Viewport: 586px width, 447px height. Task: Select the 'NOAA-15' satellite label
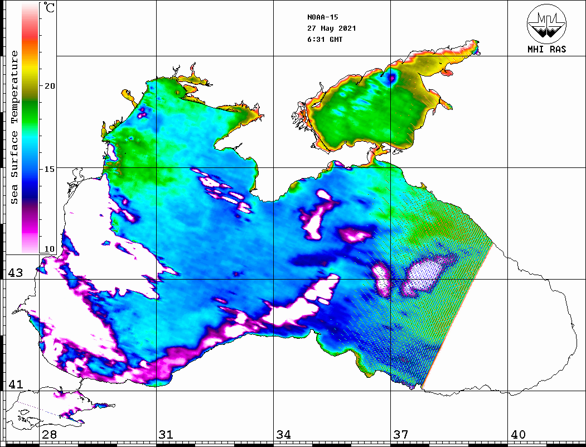click(x=322, y=17)
